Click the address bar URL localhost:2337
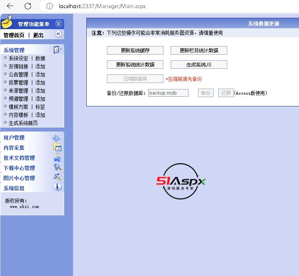The width and height of the screenshot is (299, 276). tap(102, 6)
